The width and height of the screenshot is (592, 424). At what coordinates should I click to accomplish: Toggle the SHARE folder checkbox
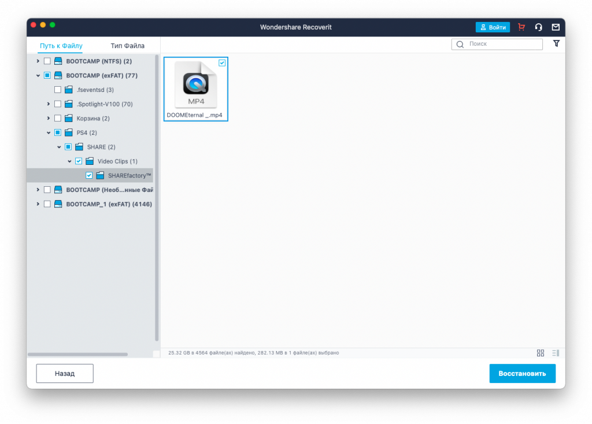click(68, 146)
